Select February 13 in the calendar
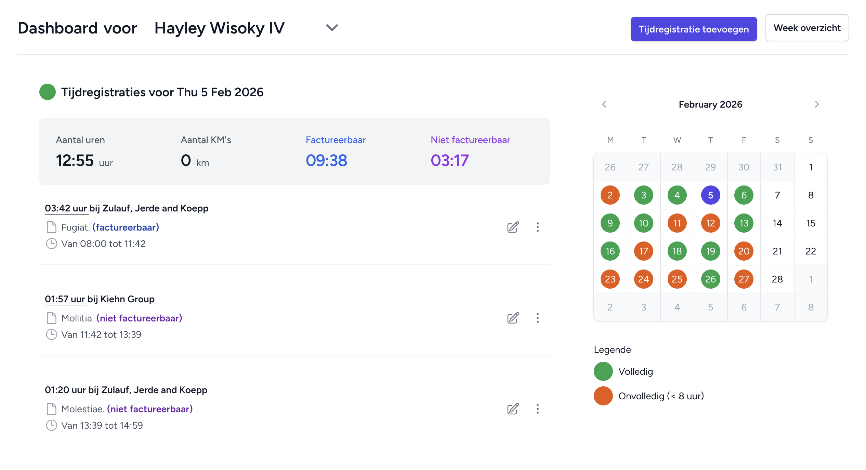 pyautogui.click(x=744, y=223)
